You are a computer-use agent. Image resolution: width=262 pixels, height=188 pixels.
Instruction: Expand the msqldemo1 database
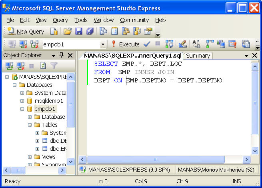click(x=22, y=101)
